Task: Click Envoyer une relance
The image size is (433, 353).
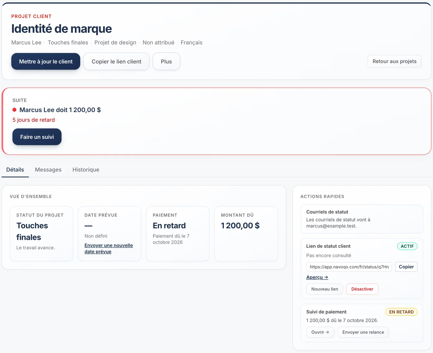Action: tap(363, 332)
